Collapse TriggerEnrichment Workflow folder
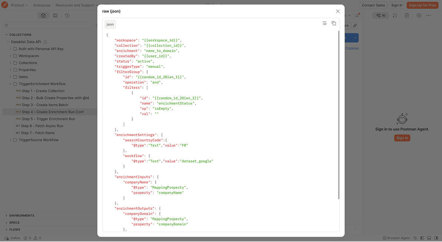 pos(10,84)
